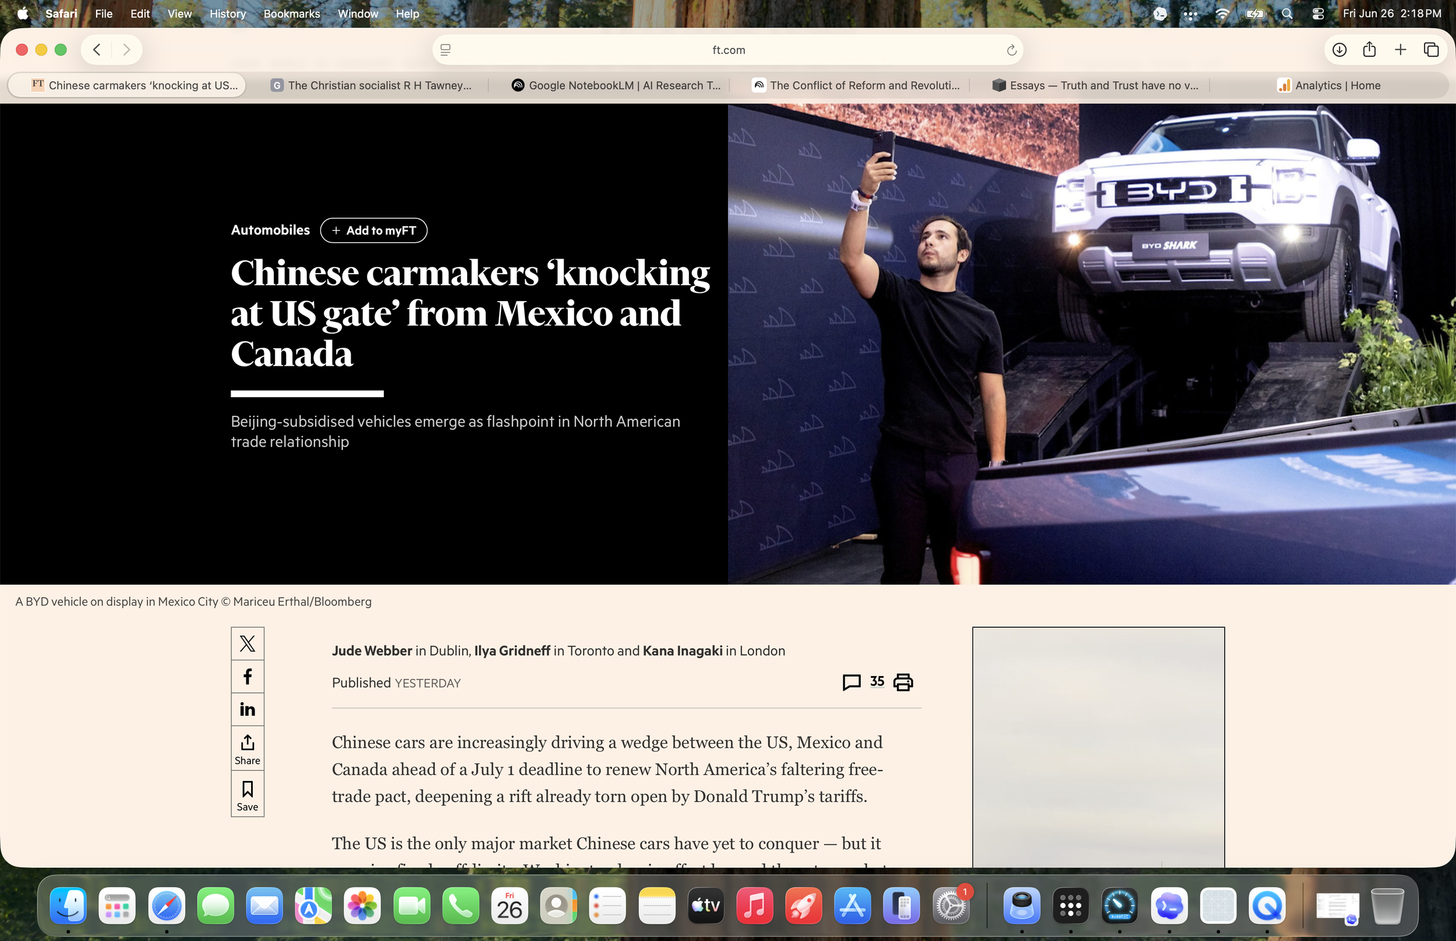Open the View menu
The width and height of the screenshot is (1456, 941).
pyautogui.click(x=179, y=13)
